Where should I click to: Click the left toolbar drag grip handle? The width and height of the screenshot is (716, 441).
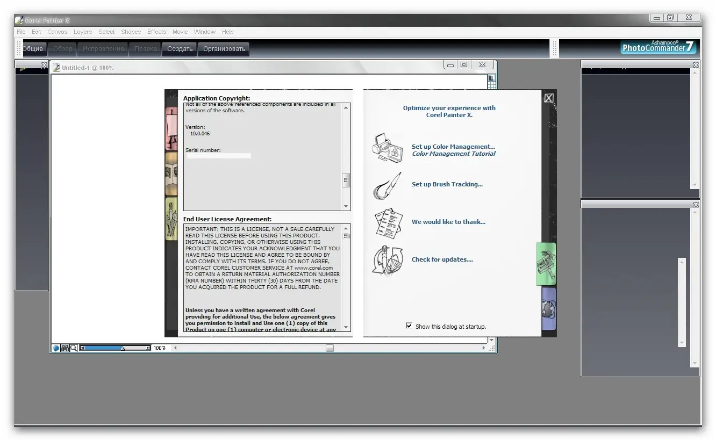click(x=19, y=48)
